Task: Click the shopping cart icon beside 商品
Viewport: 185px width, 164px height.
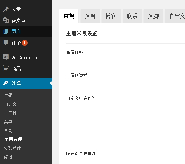Action: [x=6, y=68]
